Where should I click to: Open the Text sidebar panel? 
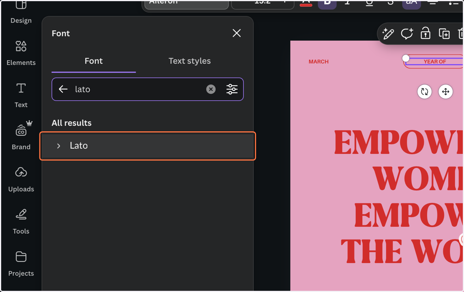(21, 95)
